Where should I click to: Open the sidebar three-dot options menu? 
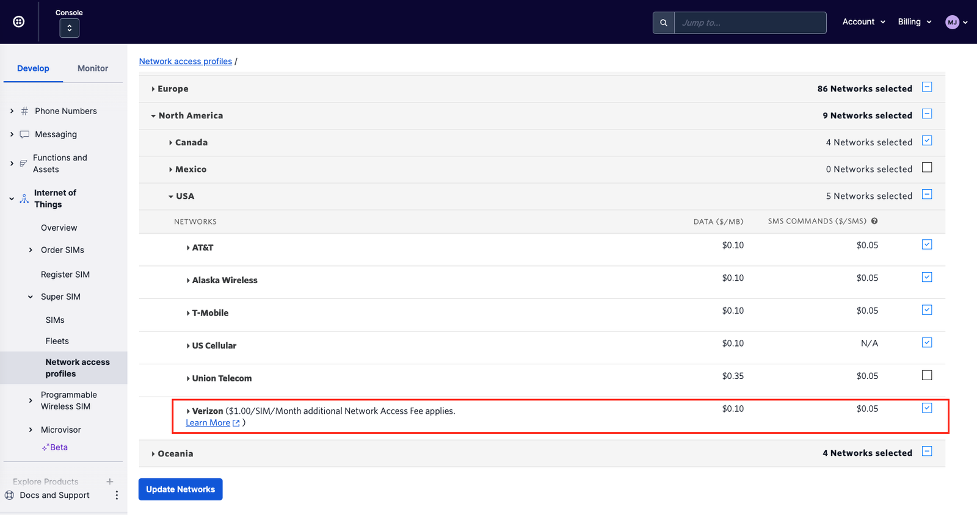pos(117,495)
